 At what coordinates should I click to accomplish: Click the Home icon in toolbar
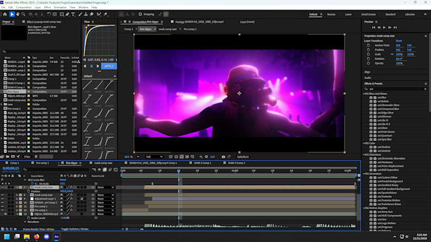pyautogui.click(x=4, y=15)
